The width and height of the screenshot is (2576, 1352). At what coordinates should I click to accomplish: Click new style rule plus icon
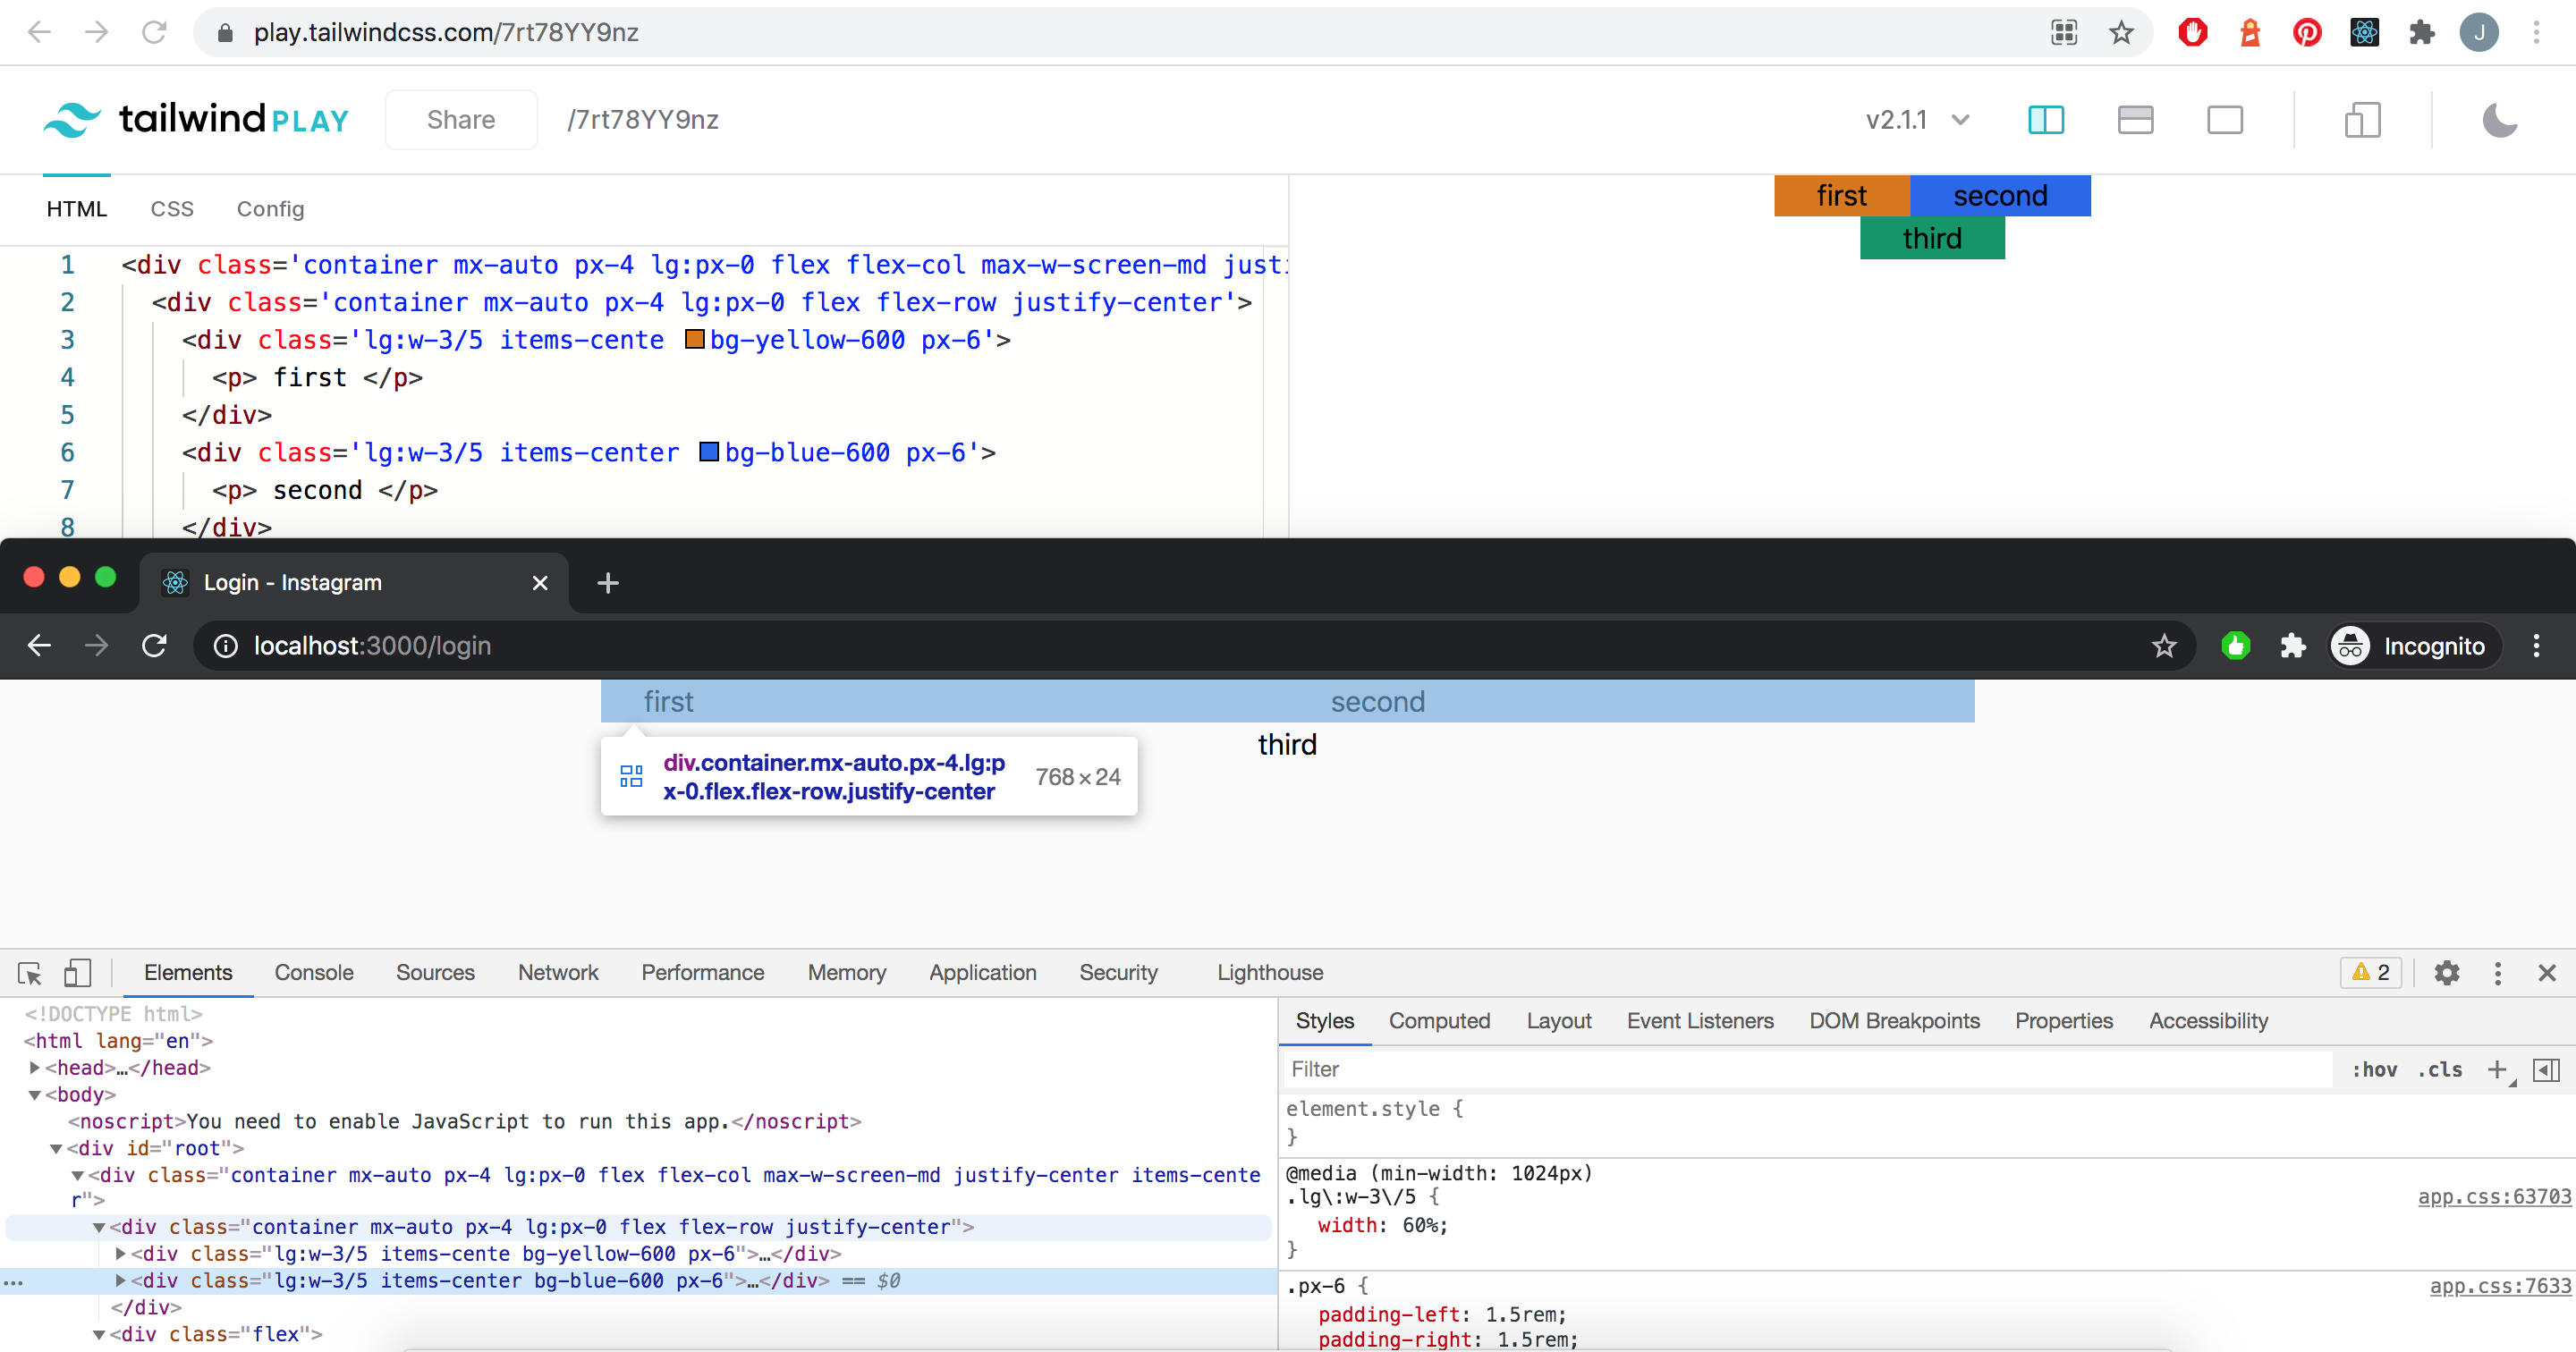click(x=2496, y=1069)
